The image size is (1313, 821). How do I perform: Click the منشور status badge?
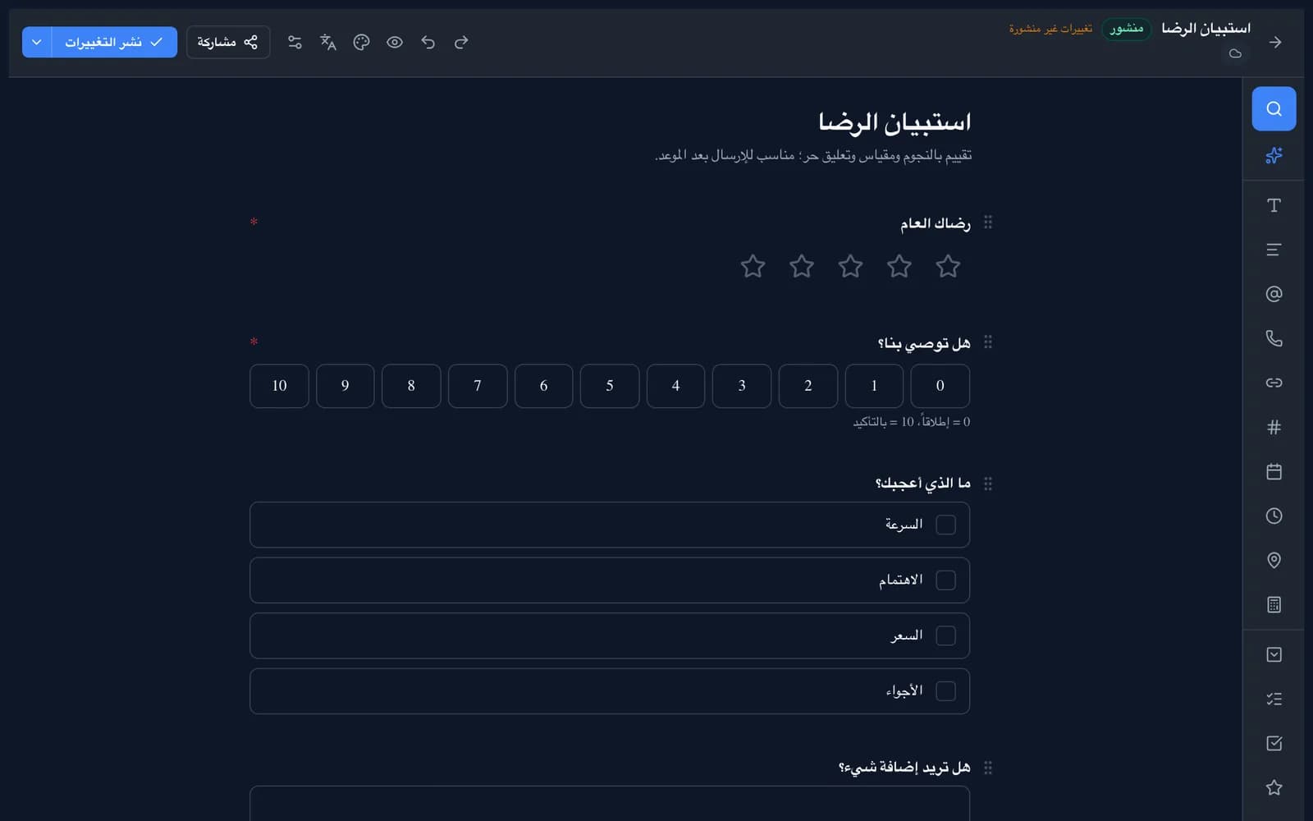pyautogui.click(x=1127, y=29)
